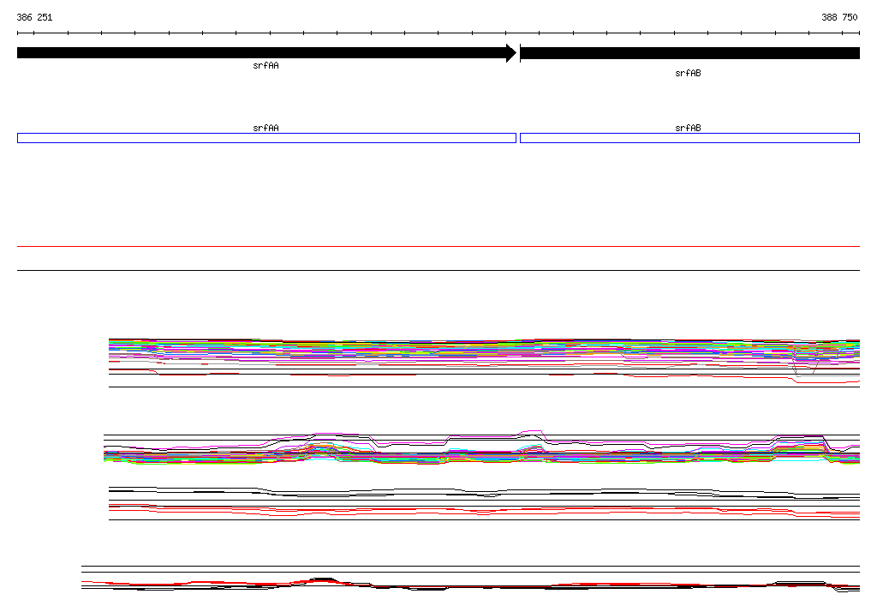Click the coordinate ruler with tick marks
This screenshot has height=612, width=877.
tap(438, 33)
